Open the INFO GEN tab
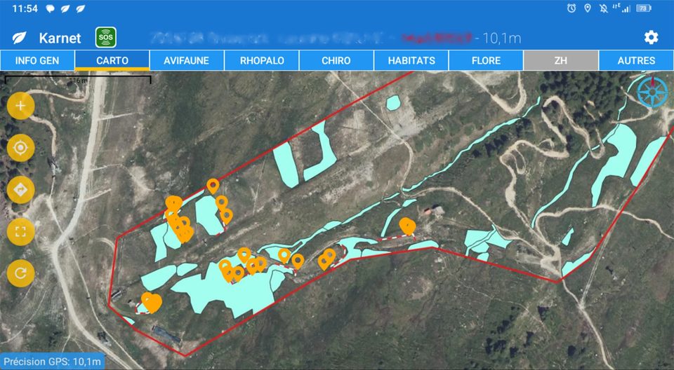This screenshot has height=370, width=674. [x=37, y=60]
